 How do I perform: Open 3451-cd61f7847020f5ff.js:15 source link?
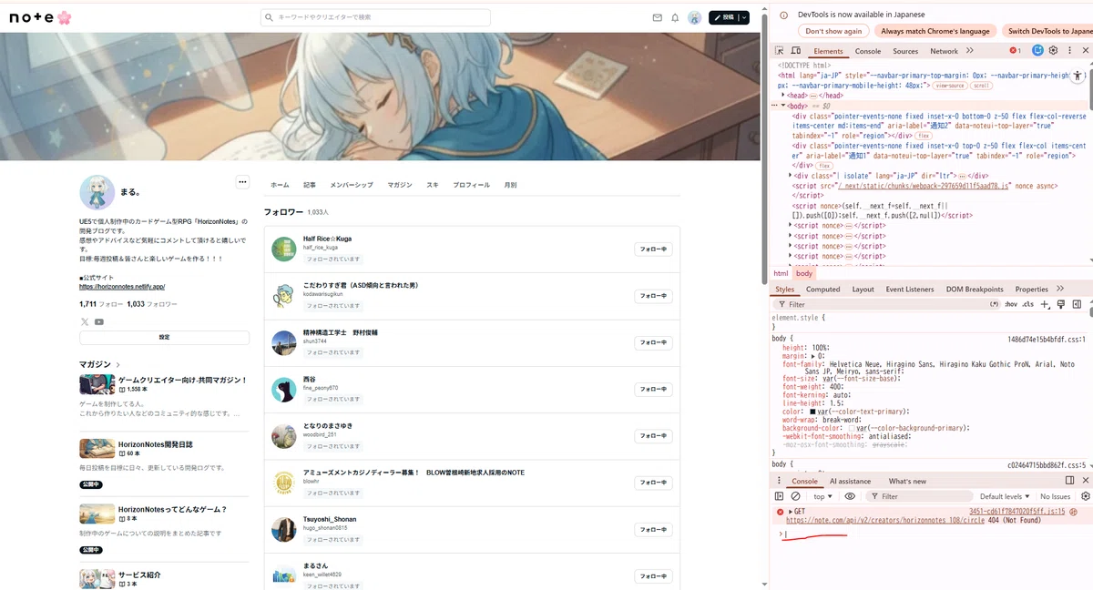[x=1016, y=512]
